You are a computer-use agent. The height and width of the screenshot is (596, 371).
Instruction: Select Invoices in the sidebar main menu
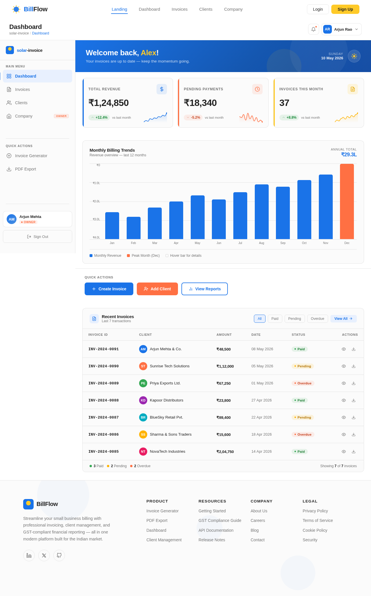[x=38, y=89]
